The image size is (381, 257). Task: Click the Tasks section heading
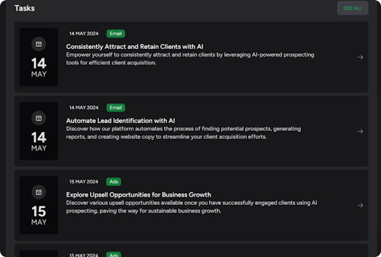[25, 8]
